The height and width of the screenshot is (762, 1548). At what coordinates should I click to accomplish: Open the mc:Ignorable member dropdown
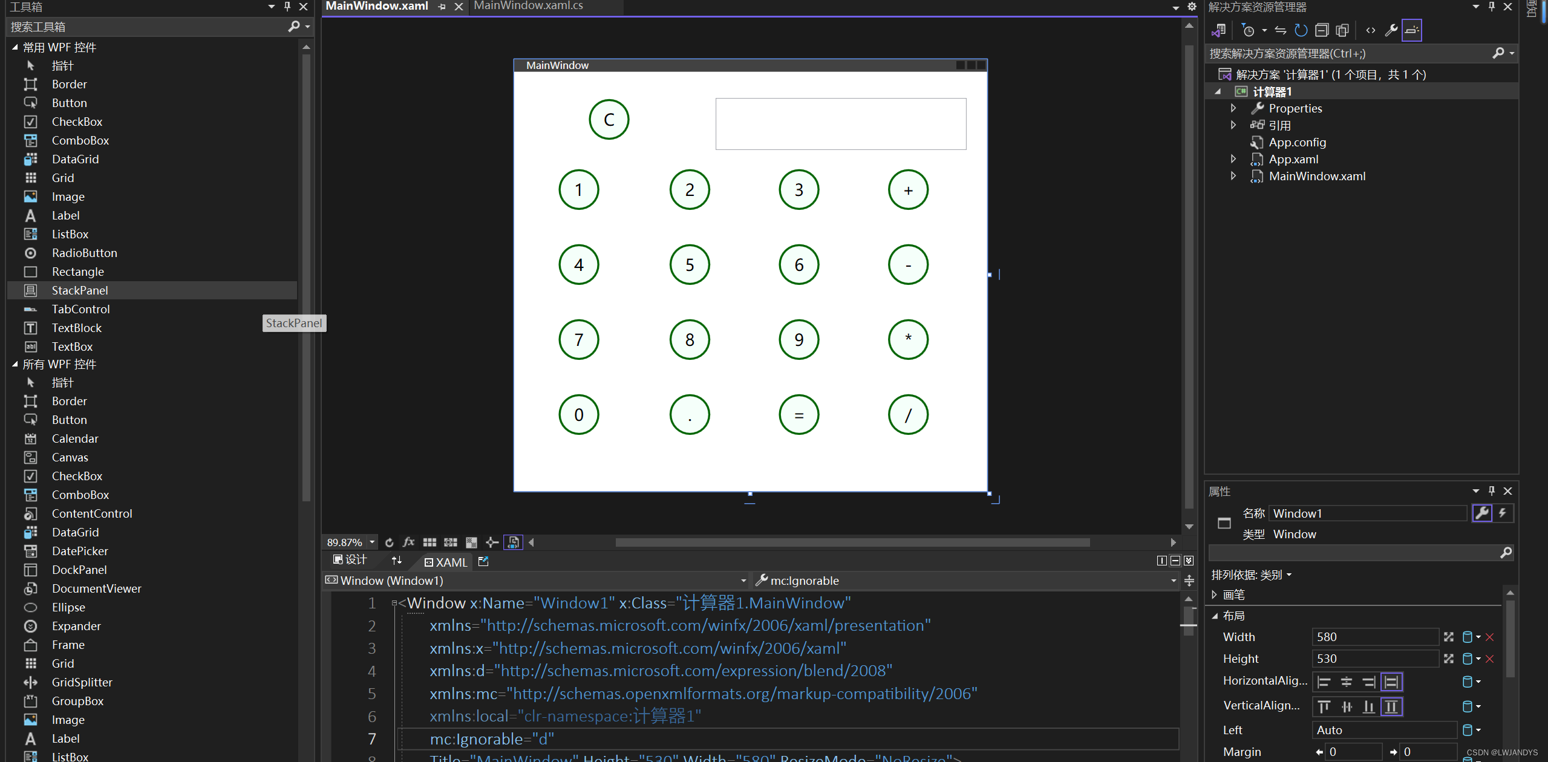(x=1174, y=581)
